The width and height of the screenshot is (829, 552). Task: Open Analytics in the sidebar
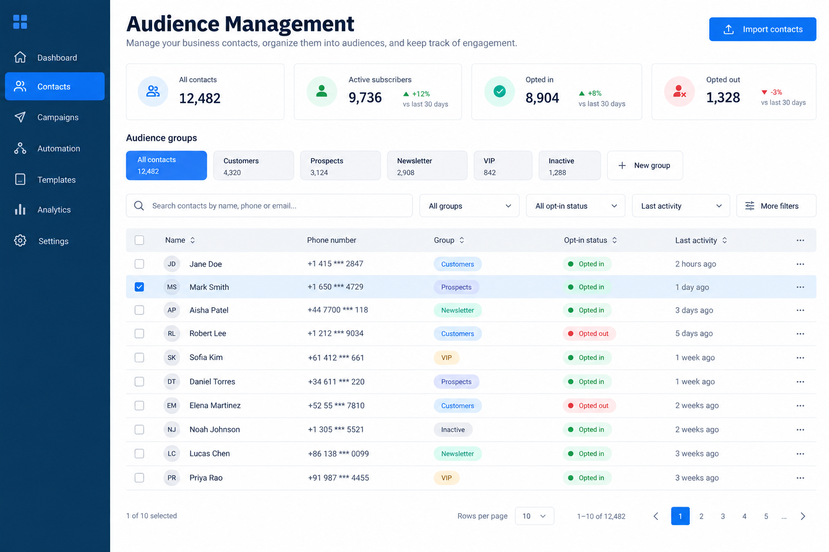click(55, 210)
